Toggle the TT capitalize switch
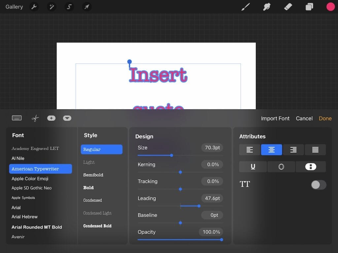The image size is (338, 253). point(319,185)
